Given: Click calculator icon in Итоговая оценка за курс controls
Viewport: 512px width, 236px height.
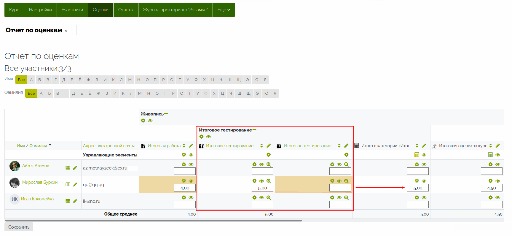Looking at the screenshot, I should coord(490,155).
